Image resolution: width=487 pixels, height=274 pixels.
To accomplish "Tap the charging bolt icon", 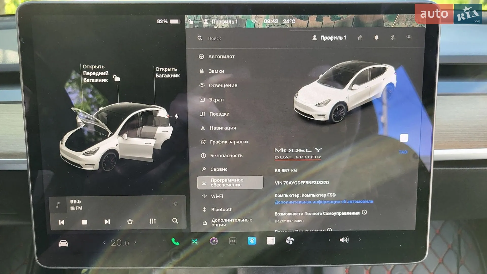I will coord(177,116).
